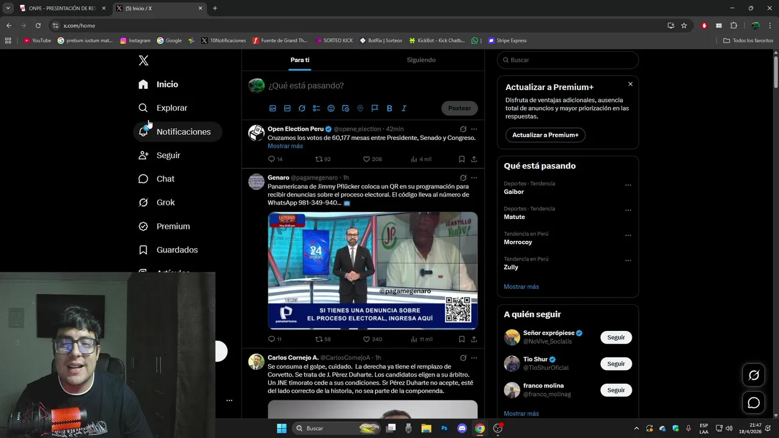This screenshot has width=779, height=438.
Task: Share the Open Election Peru post
Action: (x=474, y=159)
